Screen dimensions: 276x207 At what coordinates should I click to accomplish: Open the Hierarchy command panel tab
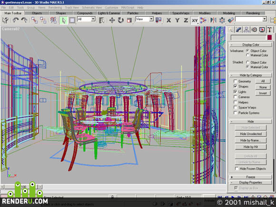click(x=246, y=30)
